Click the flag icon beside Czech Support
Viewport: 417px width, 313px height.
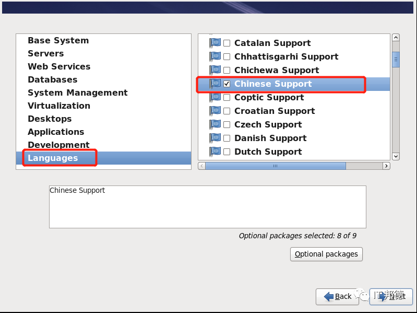pyautogui.click(x=215, y=124)
